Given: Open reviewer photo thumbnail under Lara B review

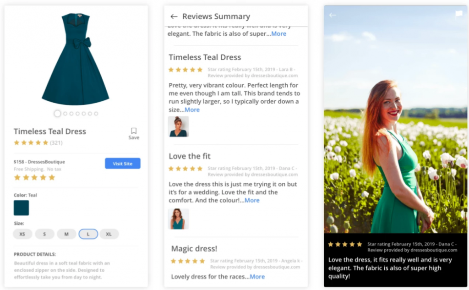Looking at the screenshot, I should [178, 126].
